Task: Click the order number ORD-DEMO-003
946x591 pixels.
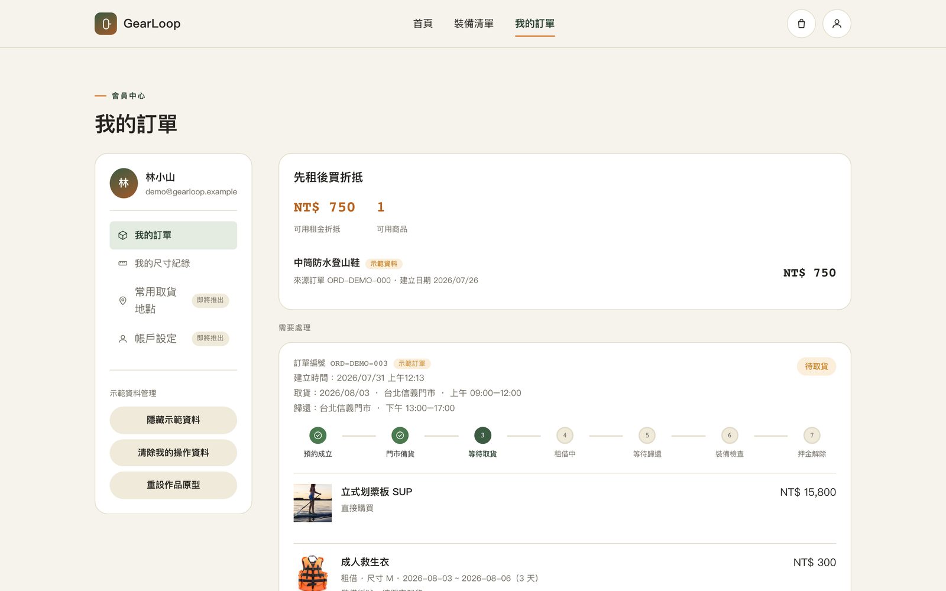Action: (x=359, y=363)
